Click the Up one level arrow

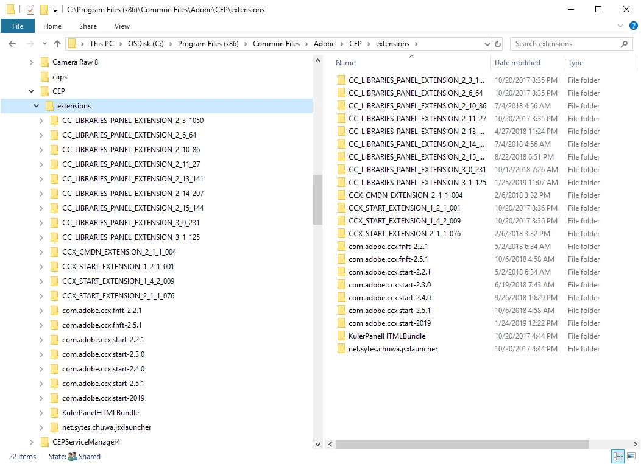coord(57,44)
